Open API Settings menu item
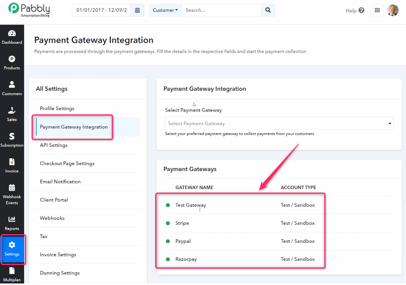Image resolution: width=406 pixels, height=285 pixels. (x=54, y=145)
